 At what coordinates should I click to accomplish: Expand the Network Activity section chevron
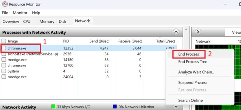coord(176,106)
